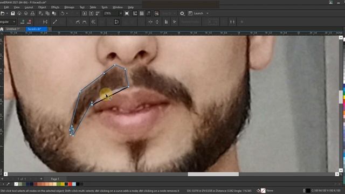Click the Delete nodes icon
The image size is (345, 194).
pyautogui.click(x=29, y=22)
